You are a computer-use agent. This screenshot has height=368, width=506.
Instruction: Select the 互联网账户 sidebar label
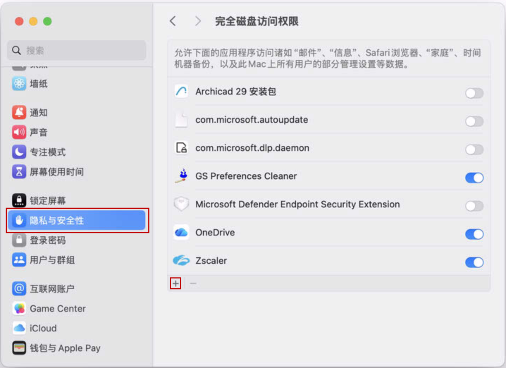[52, 289]
